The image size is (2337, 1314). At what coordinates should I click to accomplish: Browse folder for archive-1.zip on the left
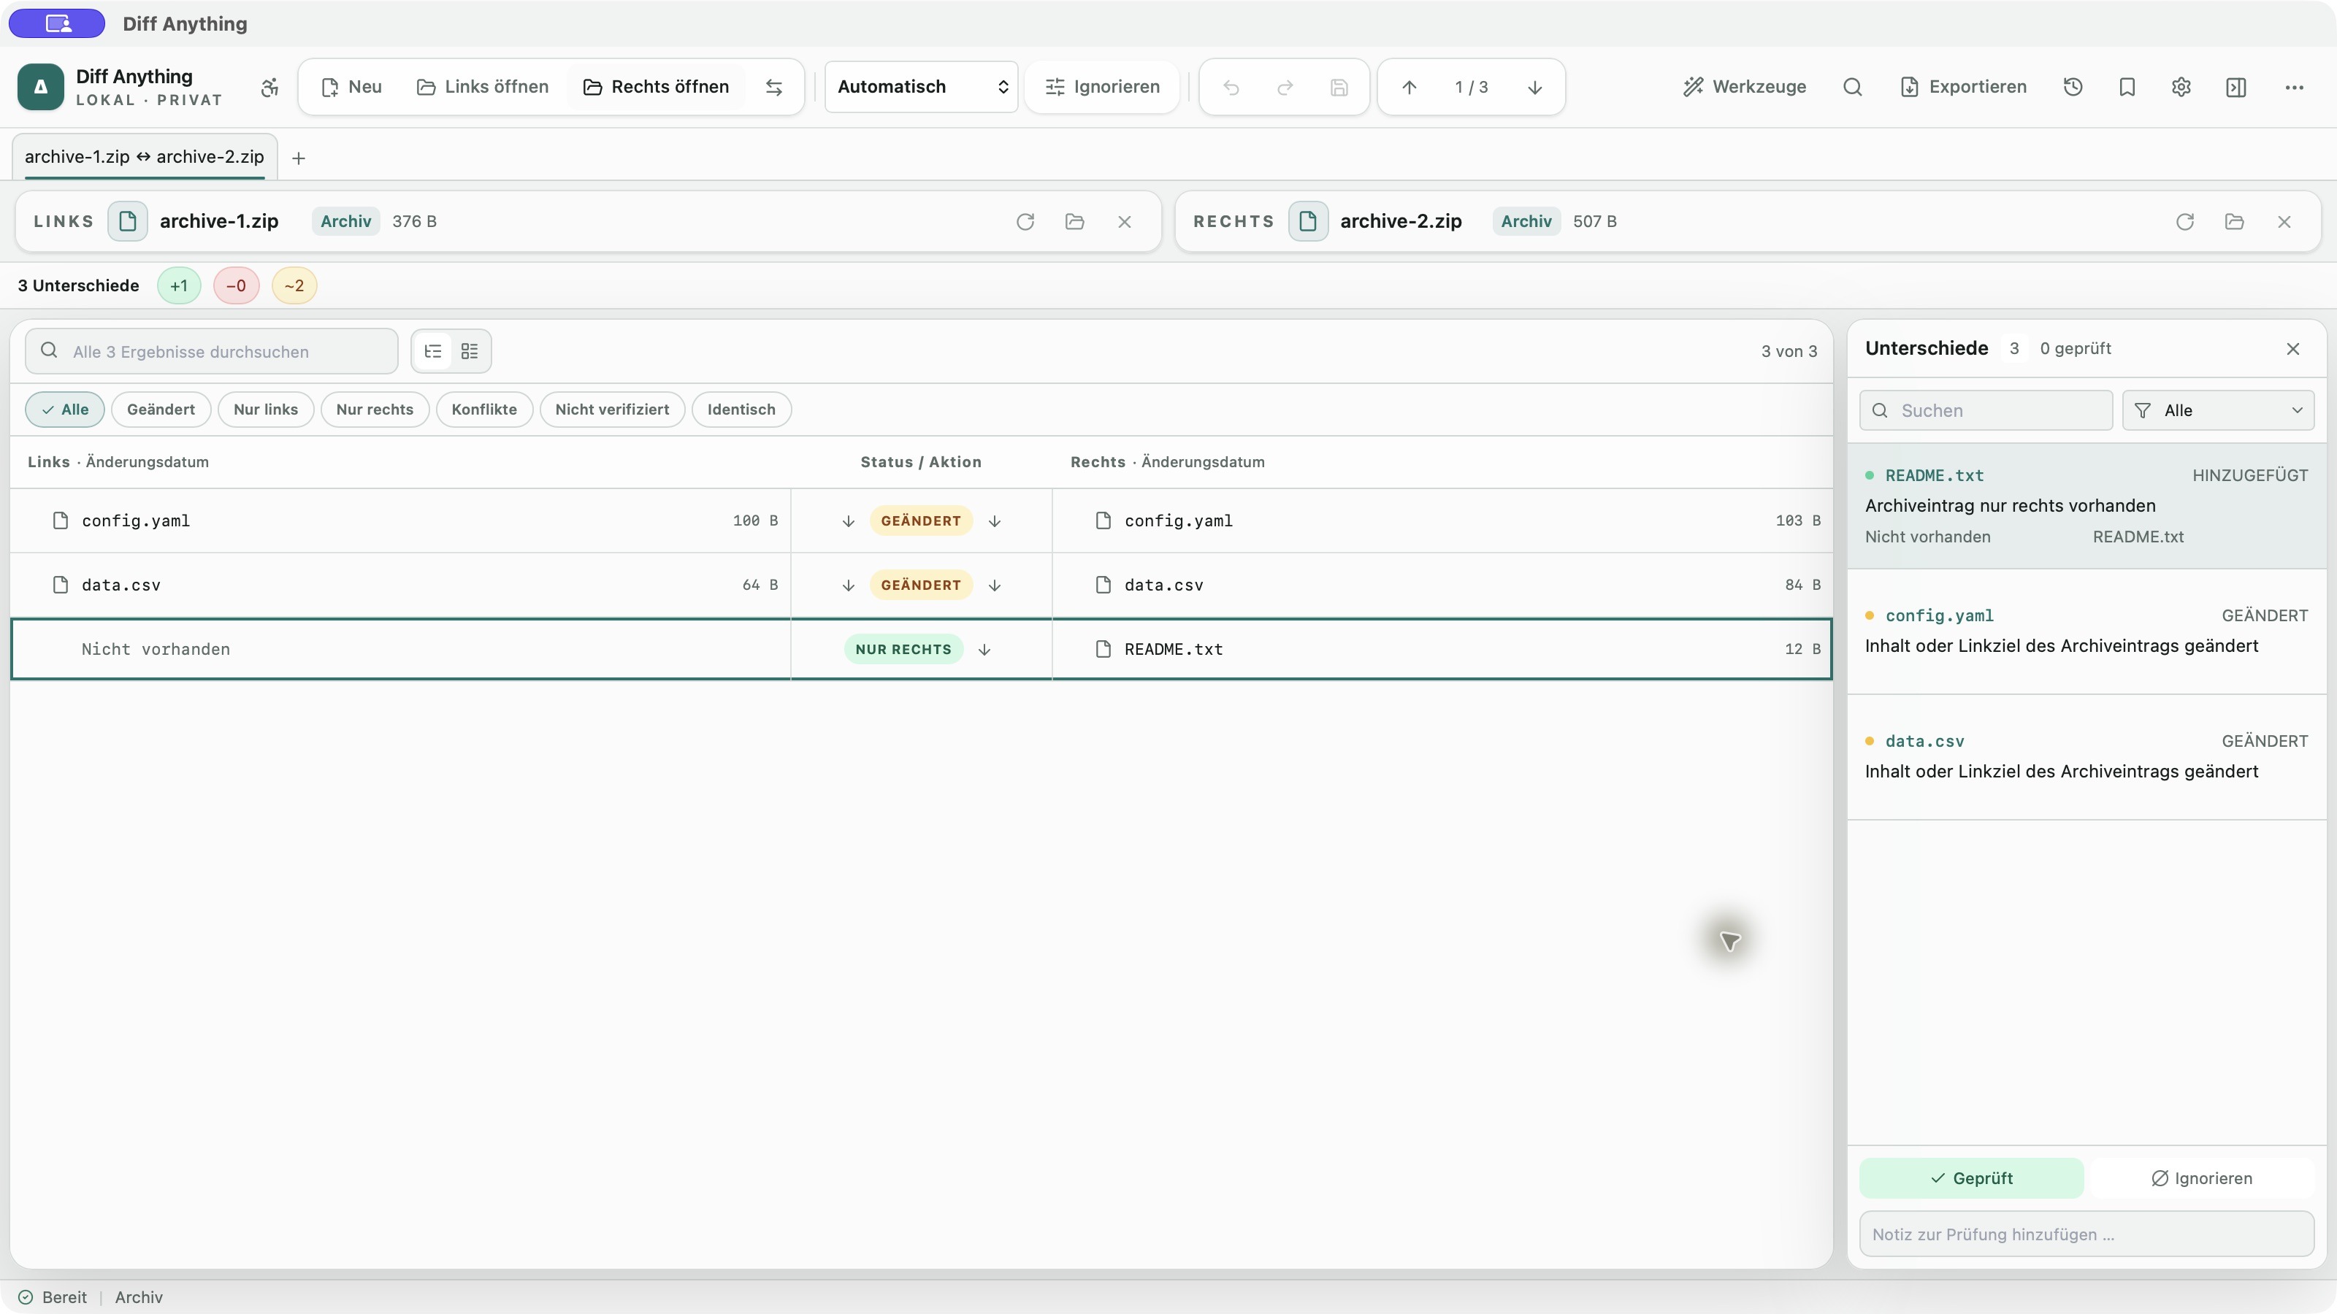tap(1075, 221)
